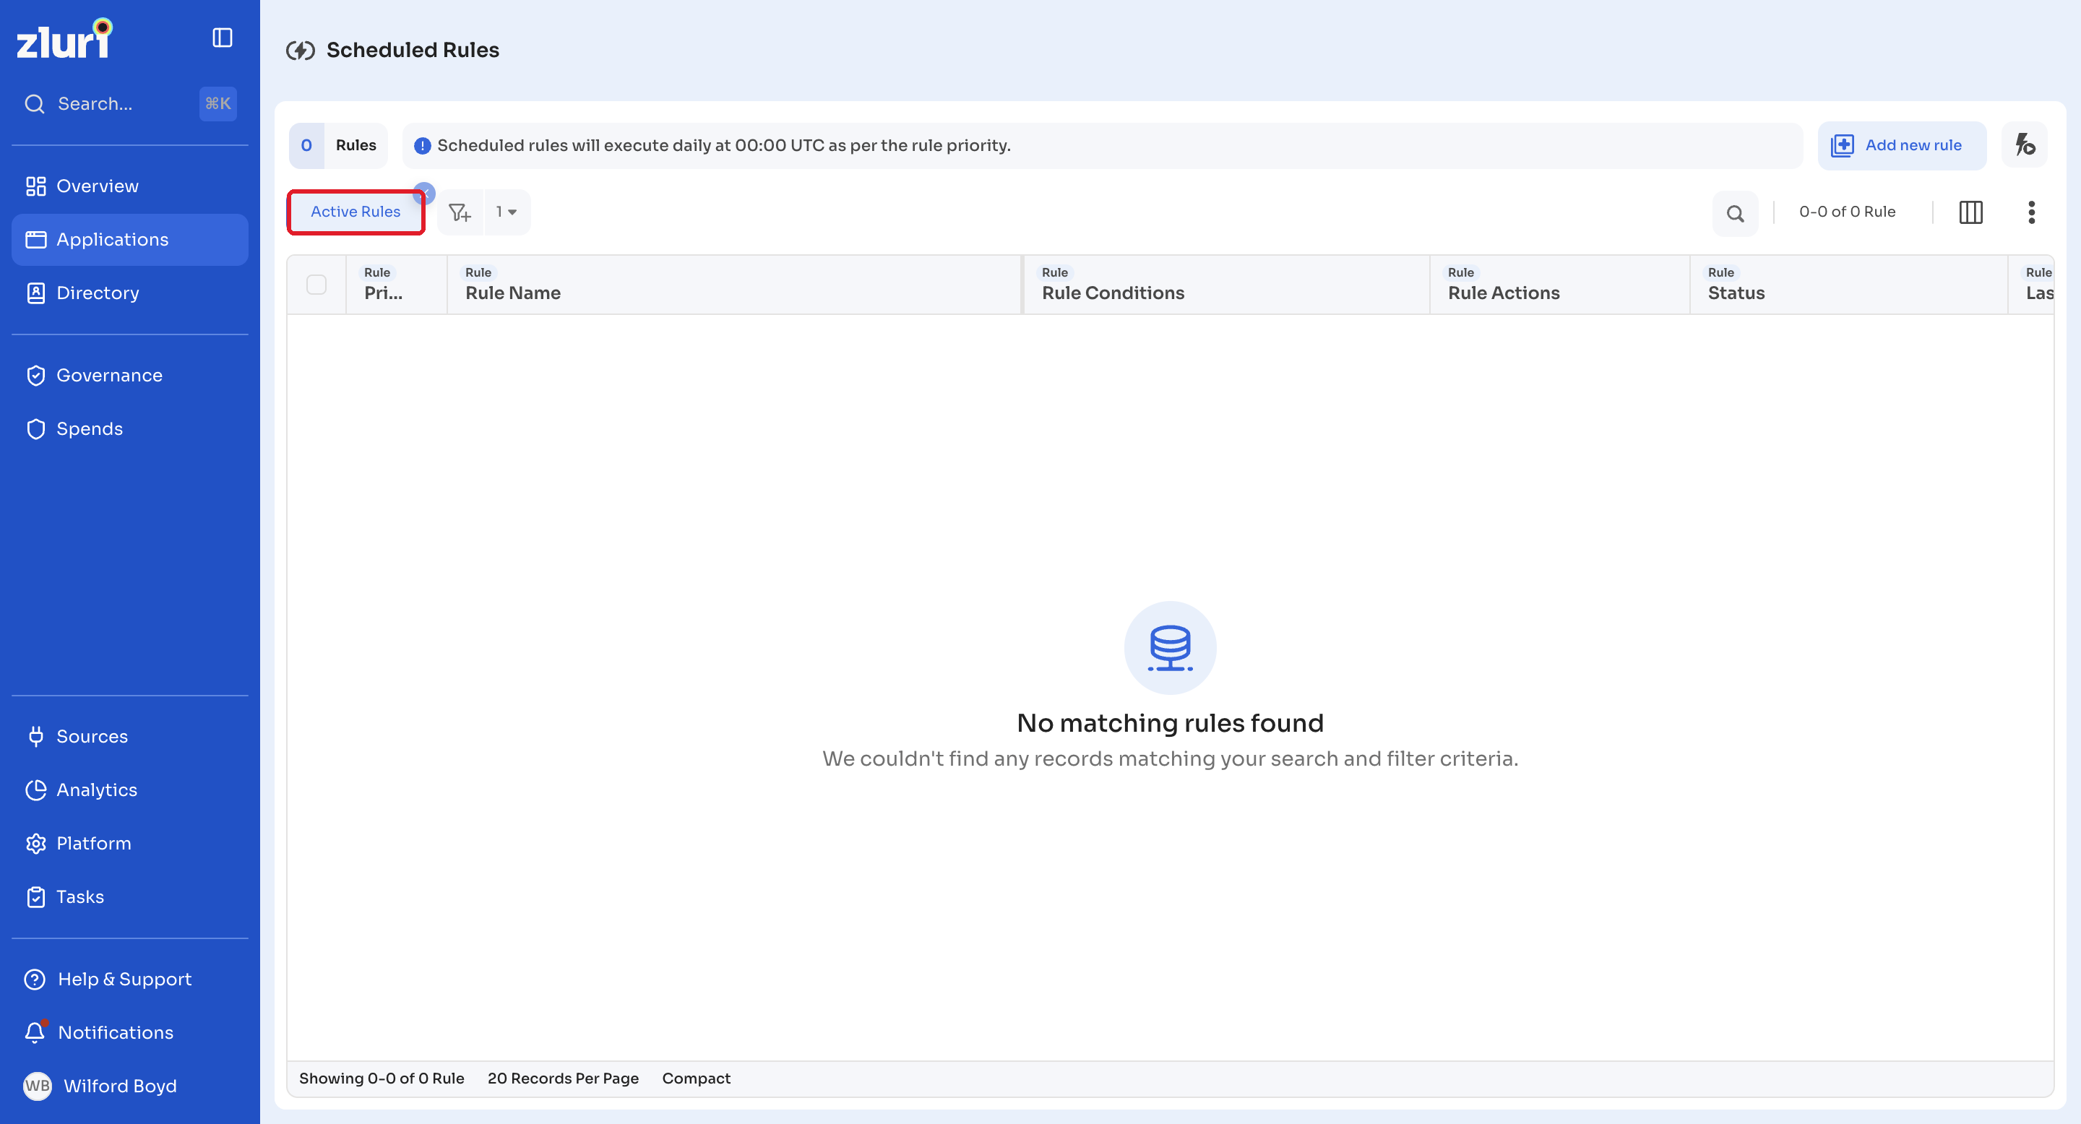Click Rule Actions column header
The width and height of the screenshot is (2081, 1124).
[1559, 284]
